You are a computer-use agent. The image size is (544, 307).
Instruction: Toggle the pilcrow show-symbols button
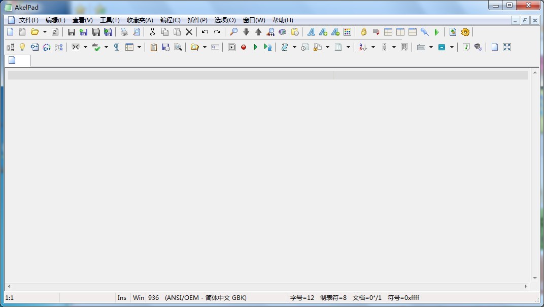116,47
